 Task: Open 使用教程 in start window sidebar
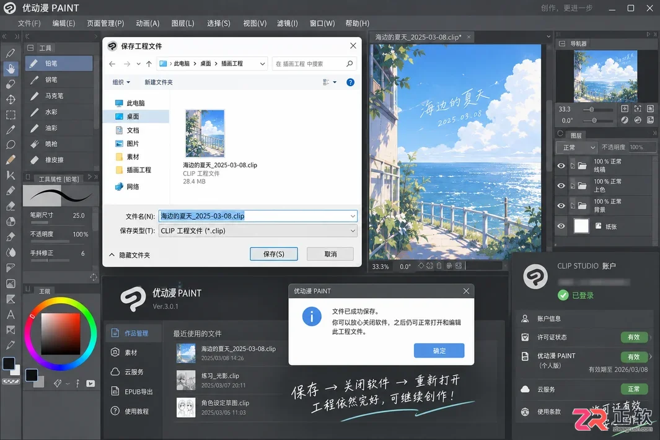tap(133, 411)
